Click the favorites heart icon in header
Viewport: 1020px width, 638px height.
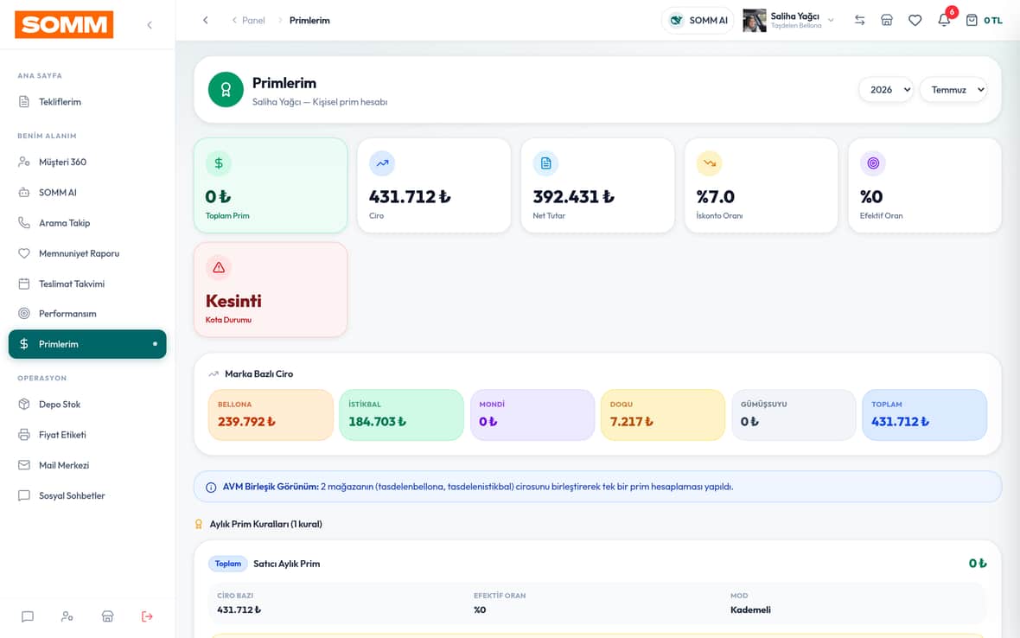click(x=915, y=20)
